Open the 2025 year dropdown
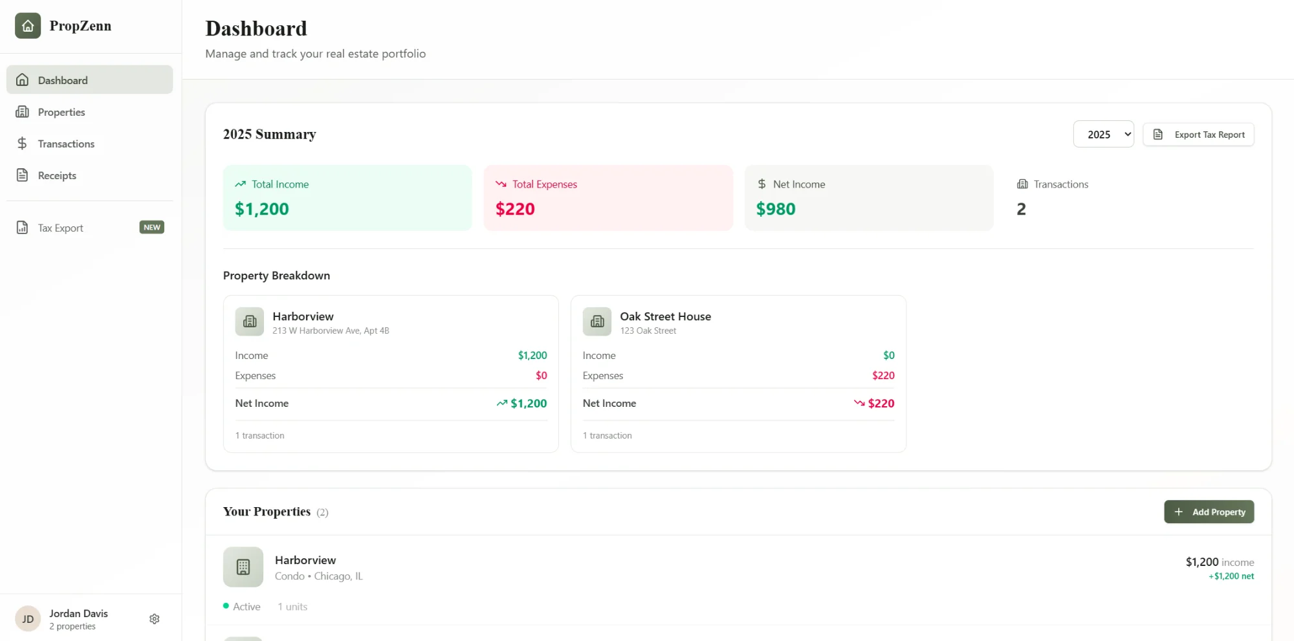1294x641 pixels. pos(1103,134)
